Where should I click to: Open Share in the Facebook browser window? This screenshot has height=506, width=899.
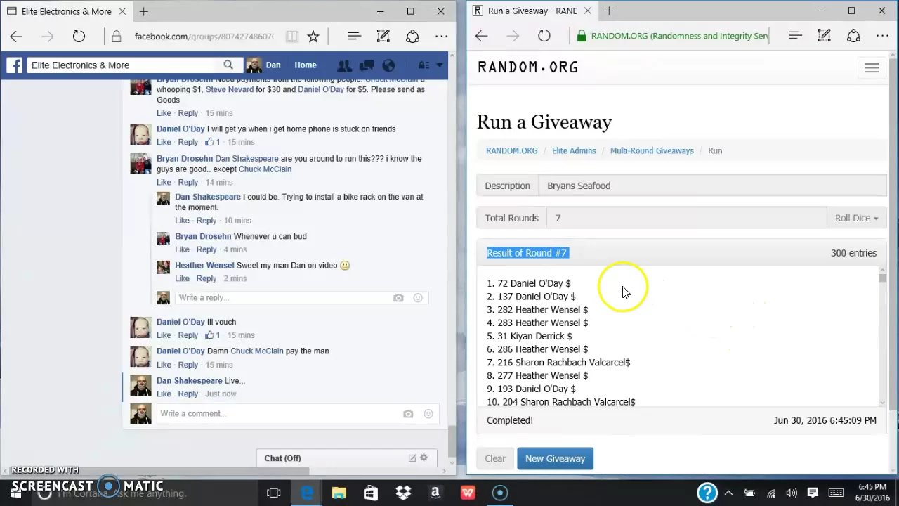click(x=412, y=37)
